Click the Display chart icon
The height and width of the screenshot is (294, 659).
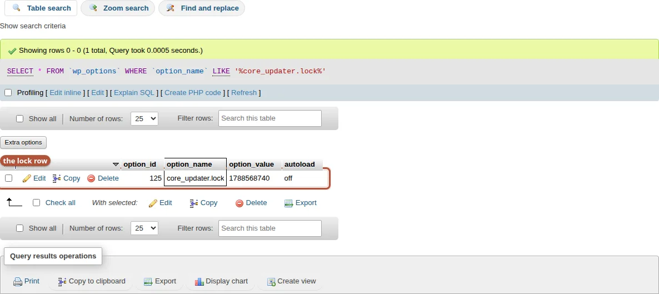(199, 281)
